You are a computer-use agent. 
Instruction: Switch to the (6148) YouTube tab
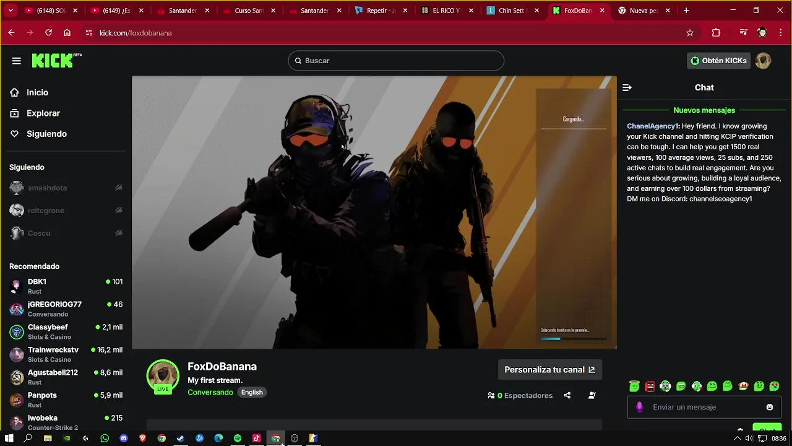(52, 11)
